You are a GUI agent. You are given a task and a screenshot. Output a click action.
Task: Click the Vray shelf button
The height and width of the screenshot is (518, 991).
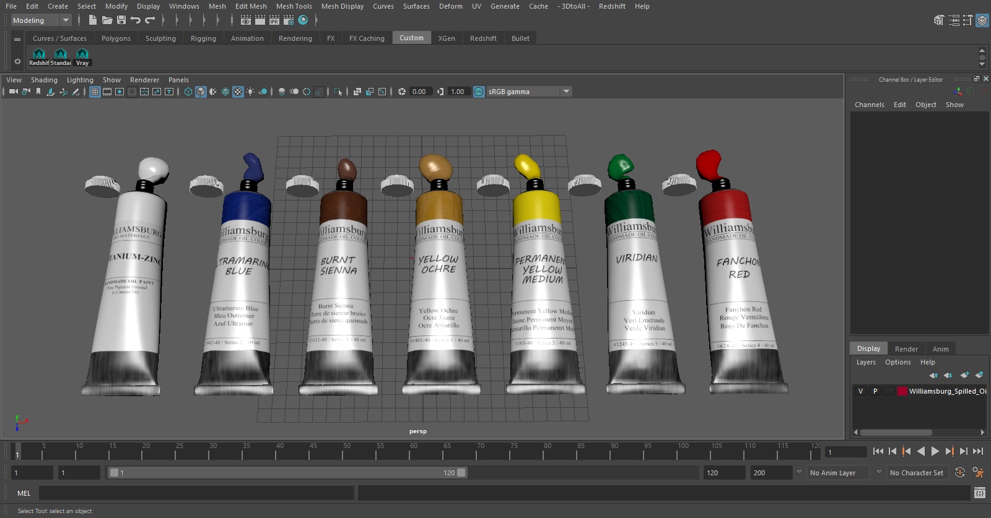[82, 57]
